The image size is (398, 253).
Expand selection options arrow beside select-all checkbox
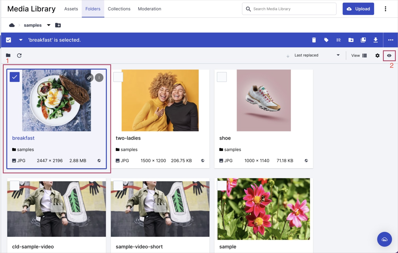click(21, 40)
